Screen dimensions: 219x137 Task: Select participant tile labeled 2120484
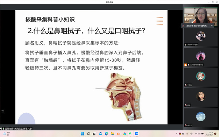coord(201,37)
